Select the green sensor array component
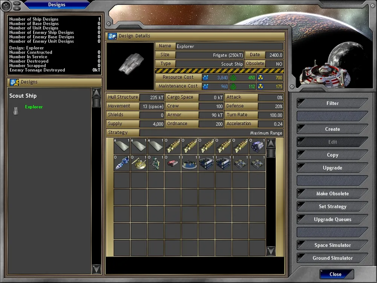This screenshot has width=377, height=283. pos(156,163)
